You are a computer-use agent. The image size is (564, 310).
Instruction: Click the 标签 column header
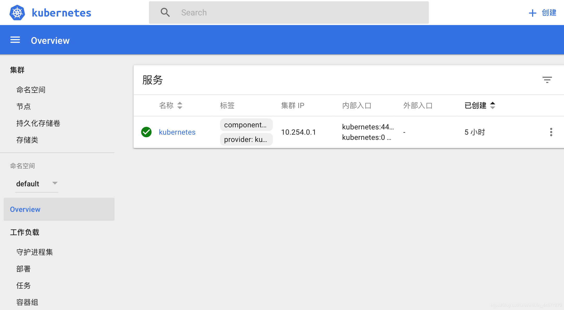click(x=227, y=105)
